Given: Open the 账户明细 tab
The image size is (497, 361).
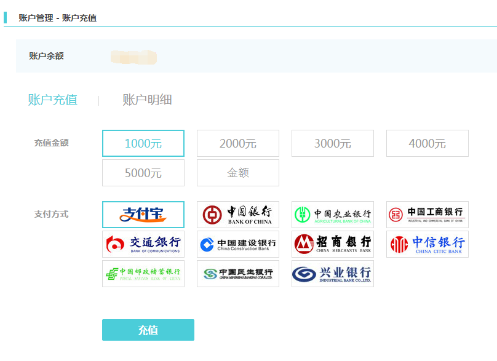Looking at the screenshot, I should coord(148,100).
